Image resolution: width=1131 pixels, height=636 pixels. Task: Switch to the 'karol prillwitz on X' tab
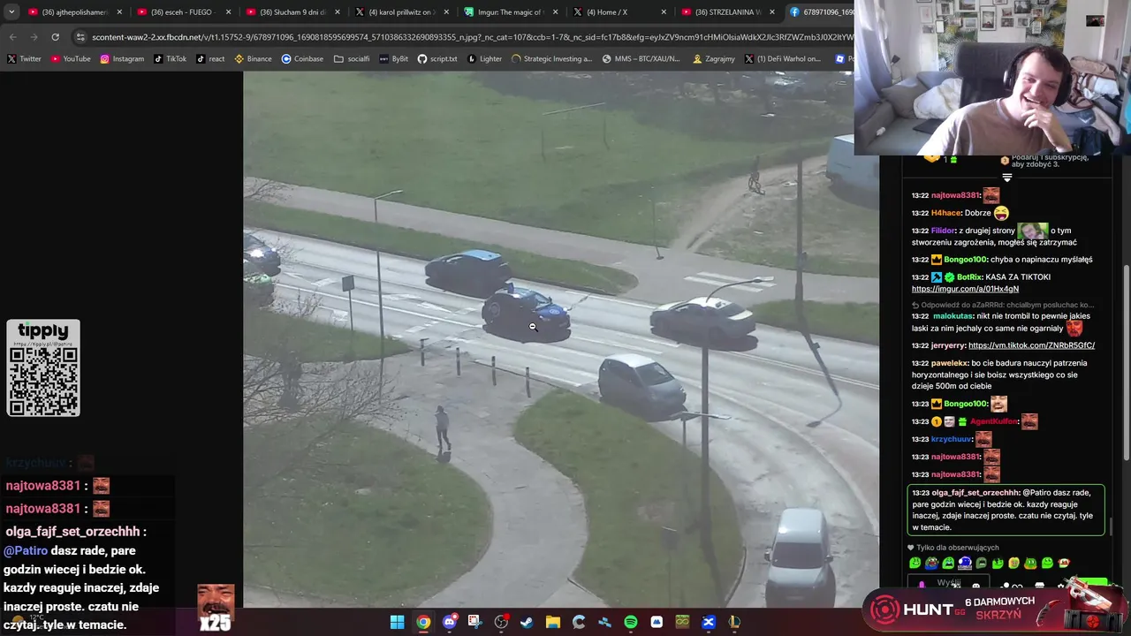click(401, 12)
